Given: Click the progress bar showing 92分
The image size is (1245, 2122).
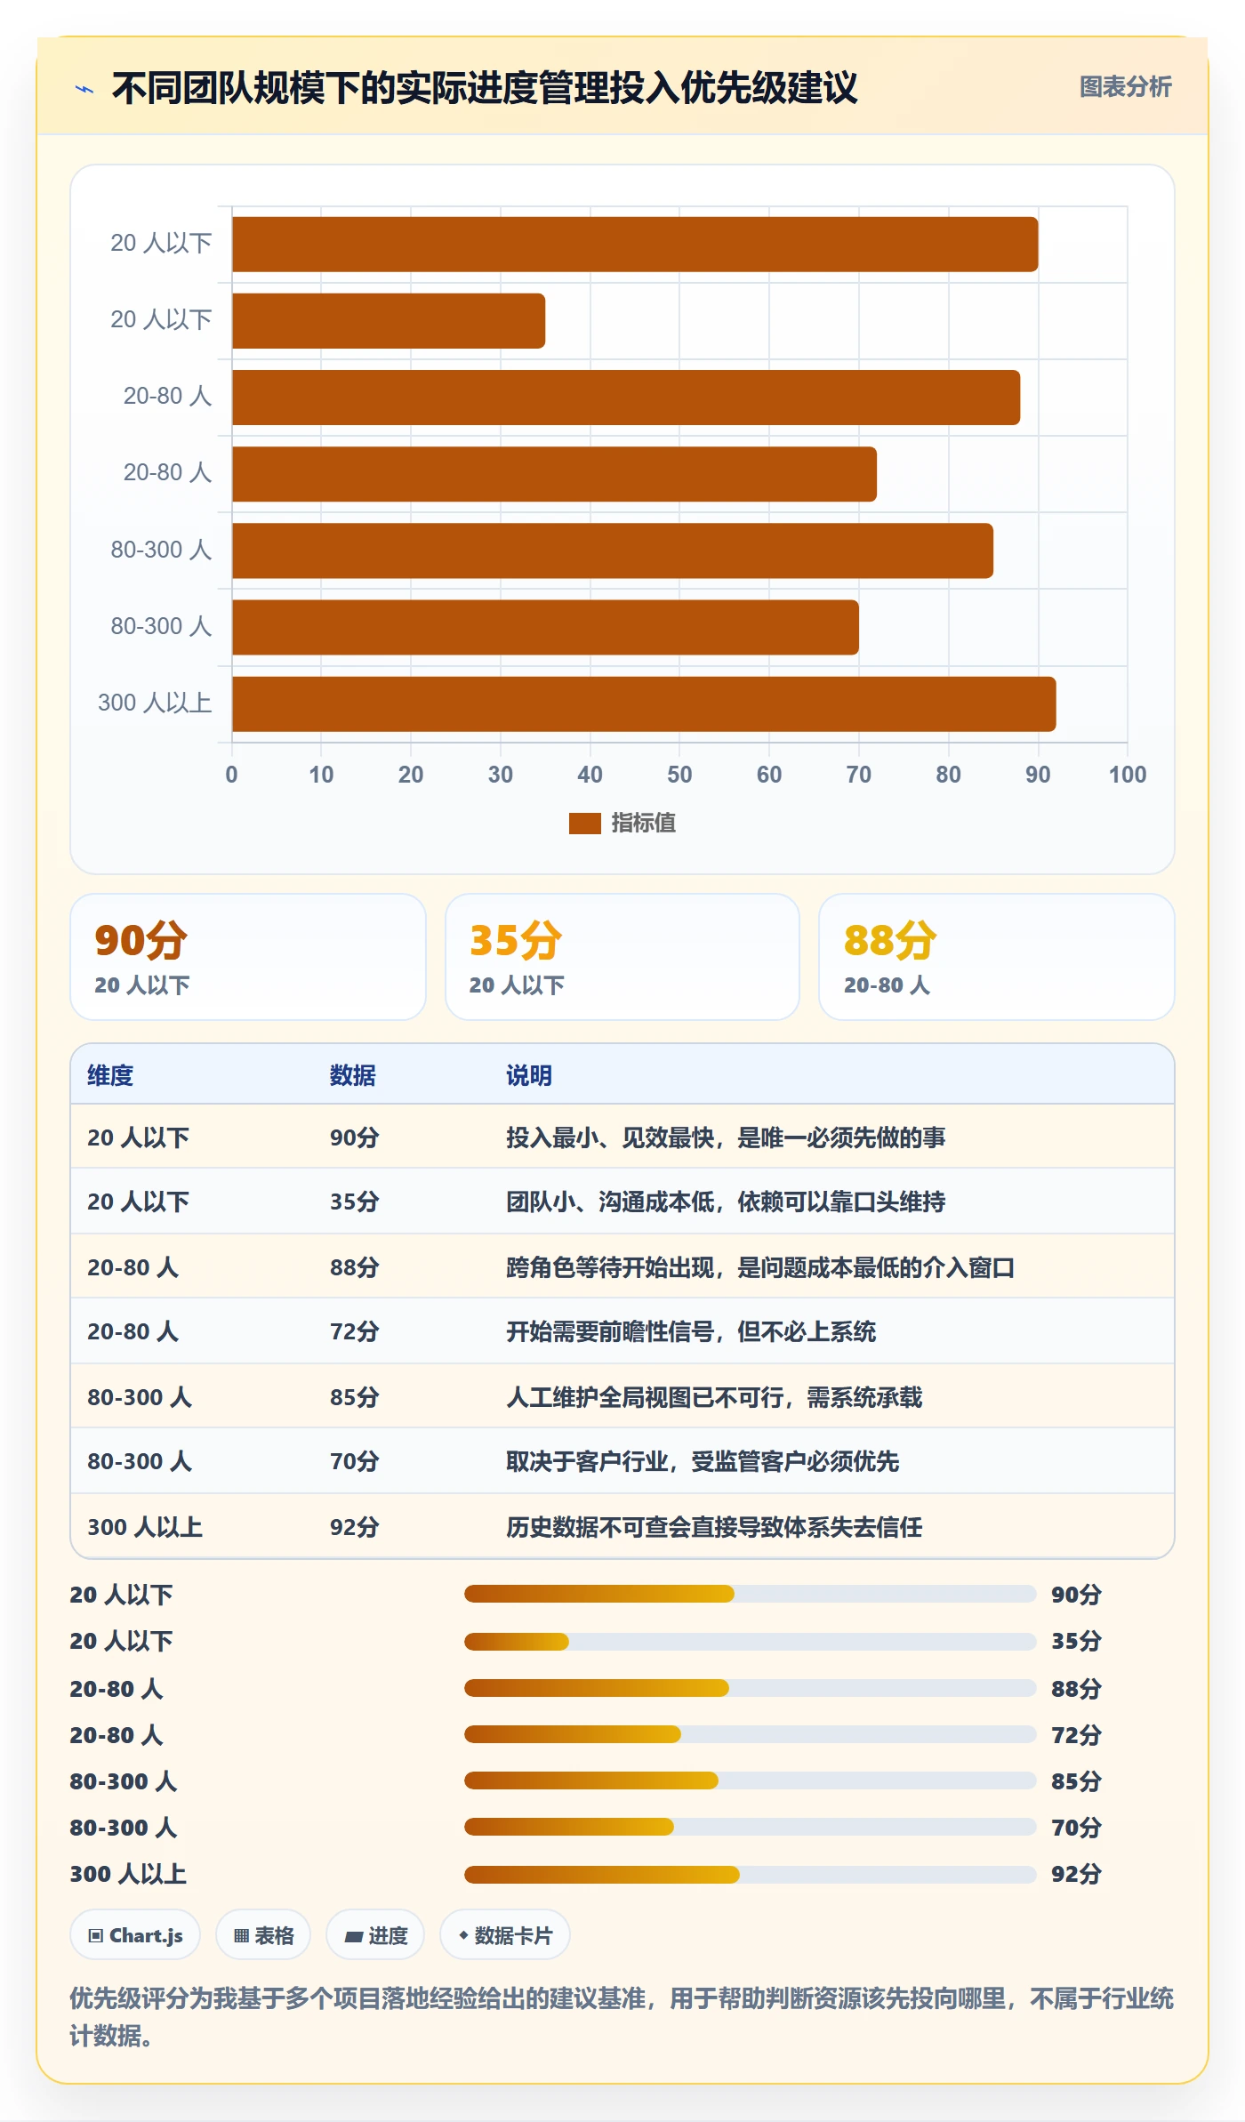Looking at the screenshot, I should (750, 1874).
